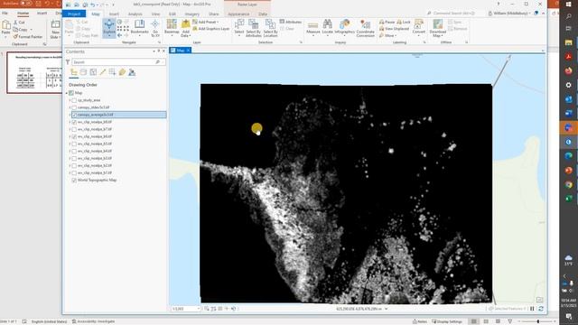
Task: Click the Windows Start button
Action: tap(568, 5)
